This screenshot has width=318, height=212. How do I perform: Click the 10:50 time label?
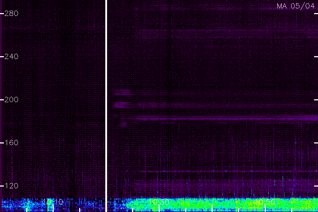265,202
